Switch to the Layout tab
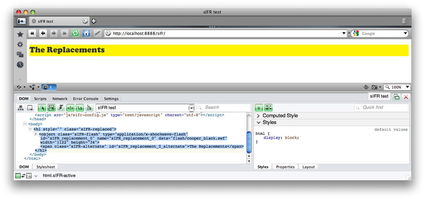Screen dimensions: 425x199 coord(309,167)
